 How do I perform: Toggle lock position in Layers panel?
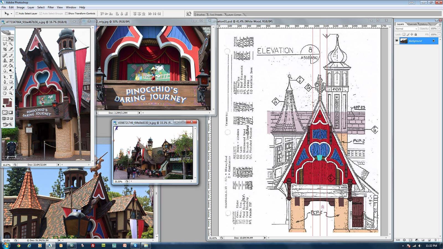(412, 35)
